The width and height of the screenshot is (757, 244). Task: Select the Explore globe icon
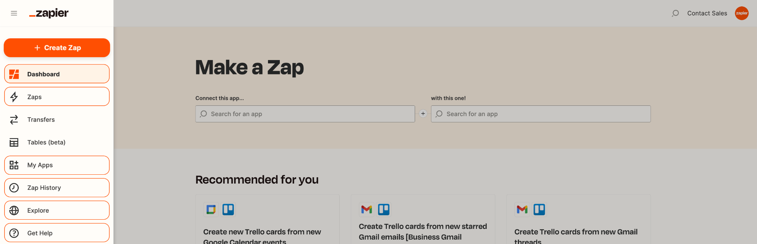[14, 210]
